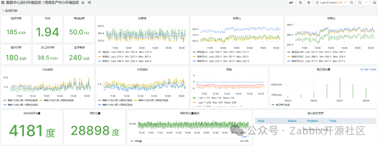This screenshot has width=378, height=146.
Task: Click the 34.1 Wh legend value
Action: click(244, 141)
